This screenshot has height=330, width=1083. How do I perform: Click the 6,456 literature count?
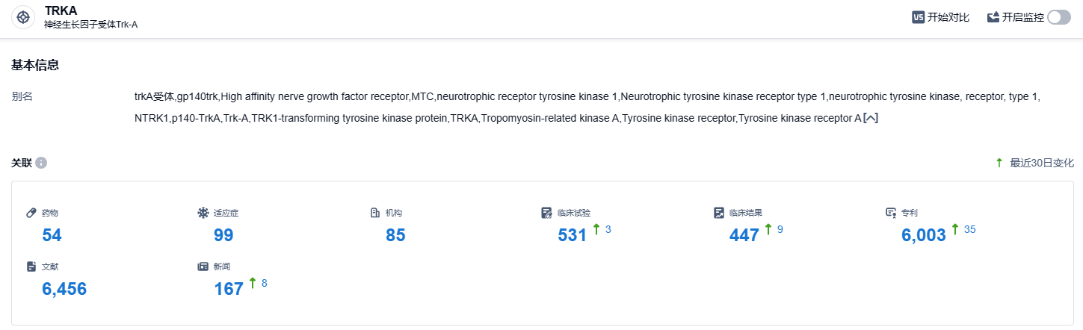[x=64, y=289]
